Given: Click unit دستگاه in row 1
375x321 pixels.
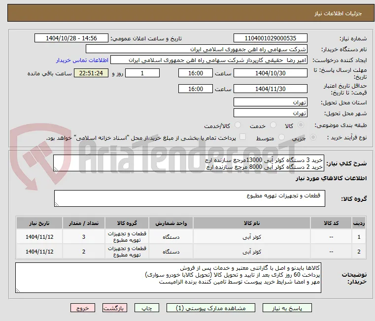Looking at the screenshot, I should click(x=171, y=237).
